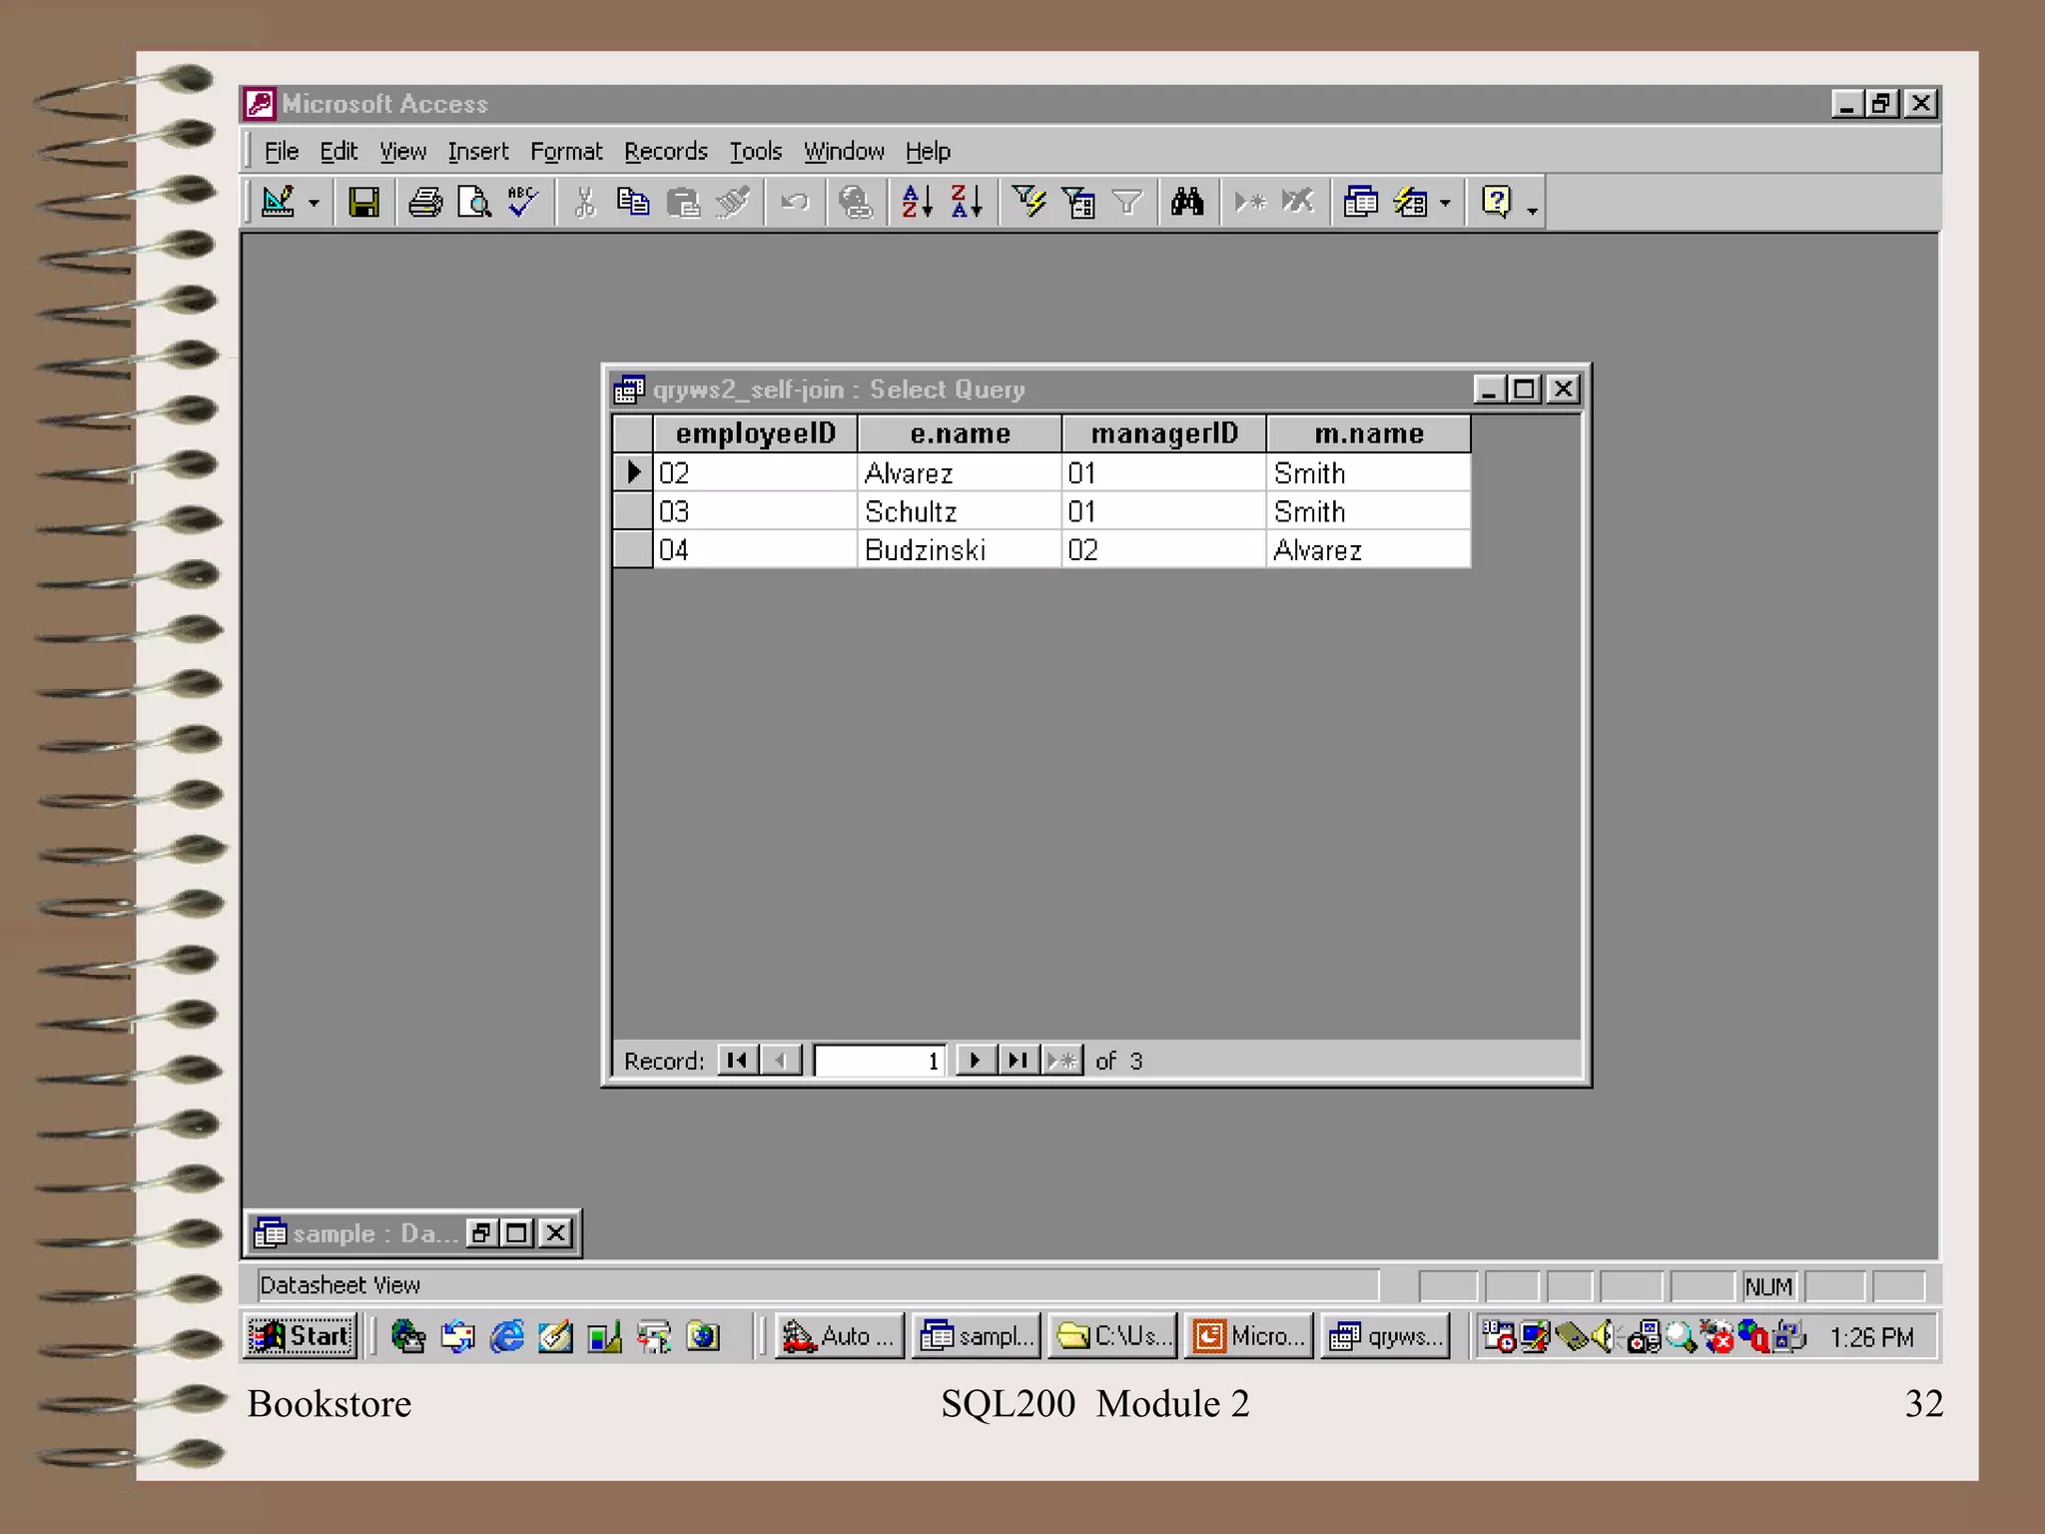Screen dimensions: 2045x1534
Task: Jump to last record navigation button
Action: coord(1018,1060)
